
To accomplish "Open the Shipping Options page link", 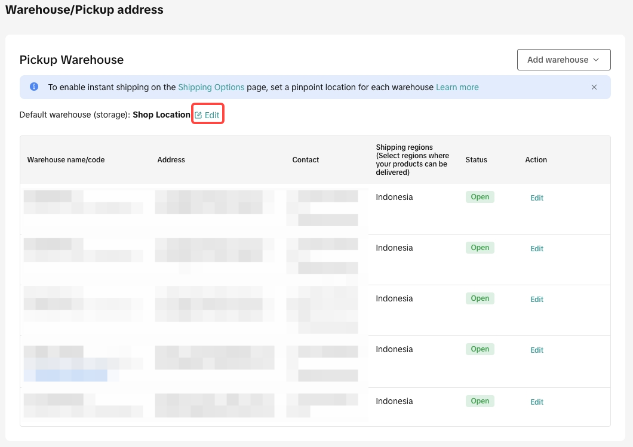I will (211, 87).
